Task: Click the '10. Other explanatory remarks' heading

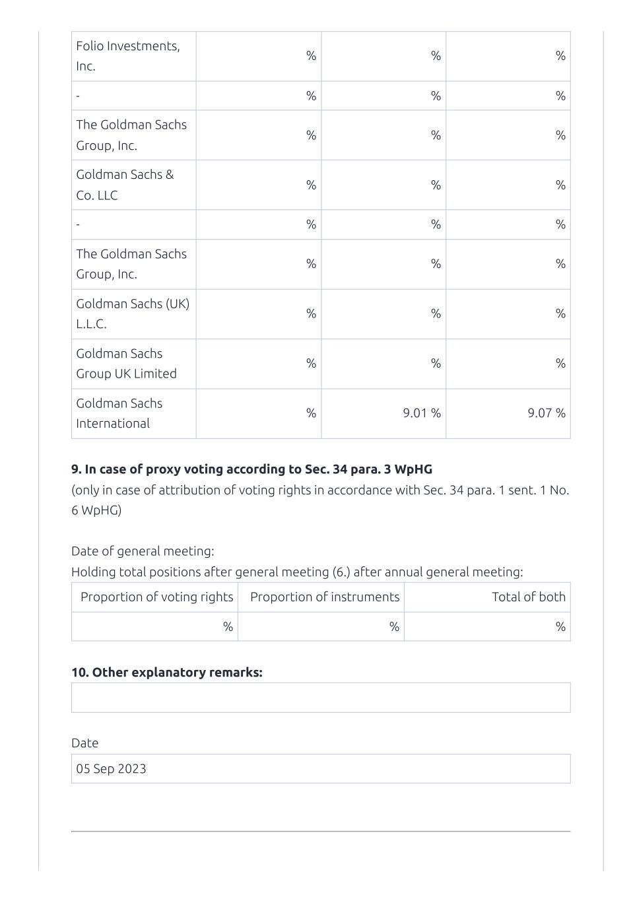Action: tap(167, 673)
